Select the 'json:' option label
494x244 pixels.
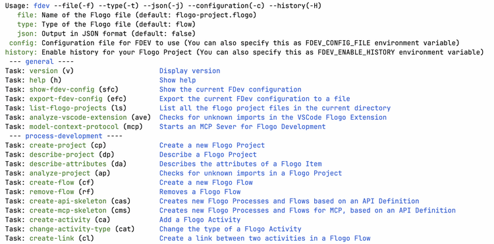tap(28, 34)
